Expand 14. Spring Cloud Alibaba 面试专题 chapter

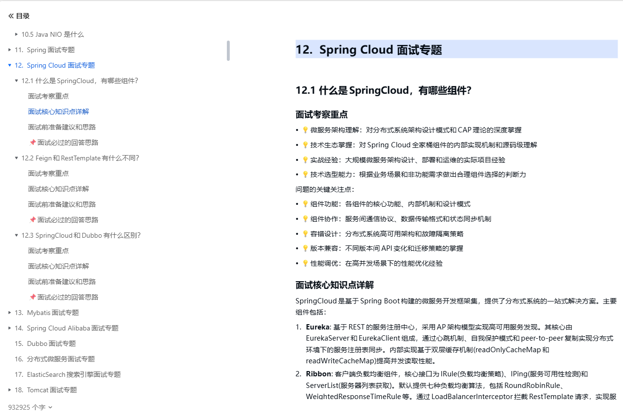pos(10,328)
